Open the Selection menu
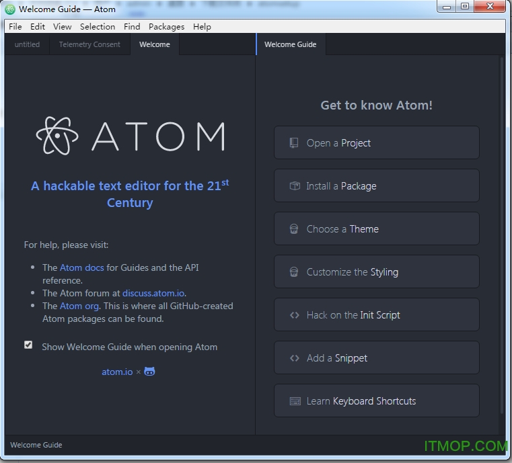The height and width of the screenshot is (463, 512). pos(98,26)
